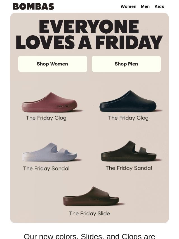The height and width of the screenshot is (239, 179).
Task: Click the navy Friday Clog shoe image
Action: tap(128, 102)
